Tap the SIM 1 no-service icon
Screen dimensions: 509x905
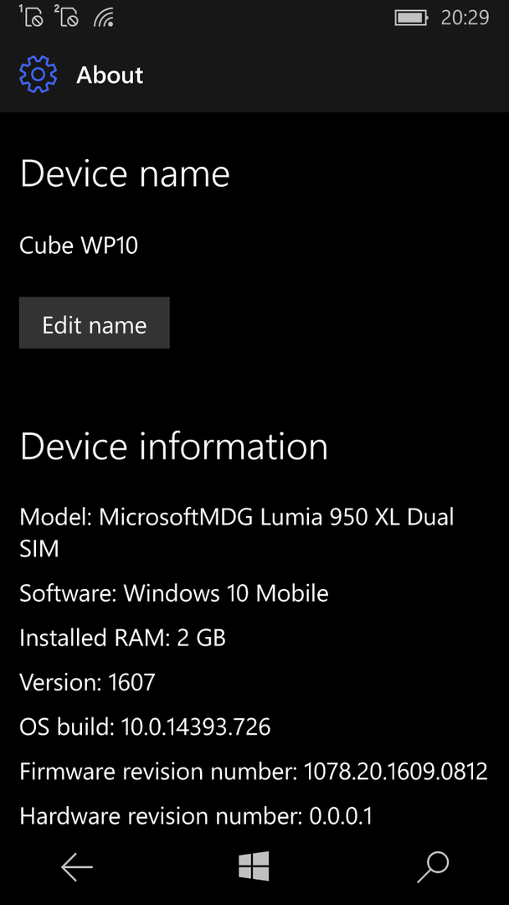point(30,16)
